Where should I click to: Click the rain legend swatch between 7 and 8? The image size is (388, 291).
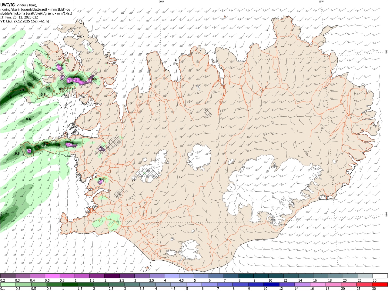coord(225,284)
